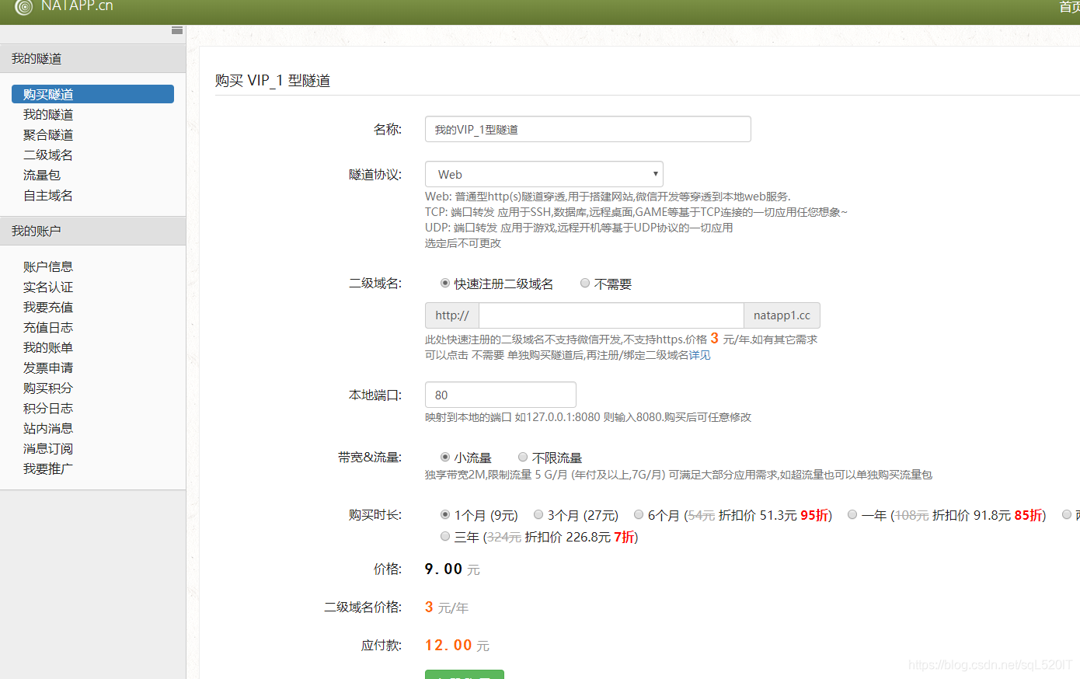Click the 我的隧道 section header
The height and width of the screenshot is (679, 1080).
point(92,58)
